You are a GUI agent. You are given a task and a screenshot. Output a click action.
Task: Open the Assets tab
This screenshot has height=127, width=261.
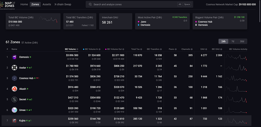coord(47,4)
